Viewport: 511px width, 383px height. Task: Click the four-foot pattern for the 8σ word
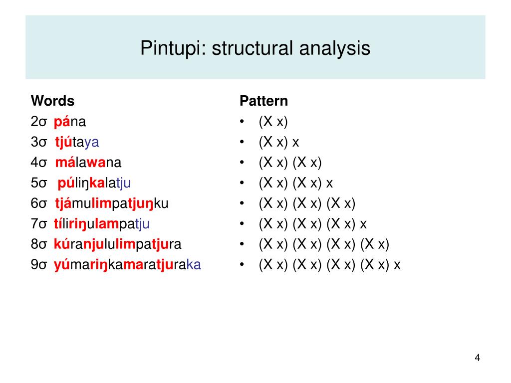[324, 244]
